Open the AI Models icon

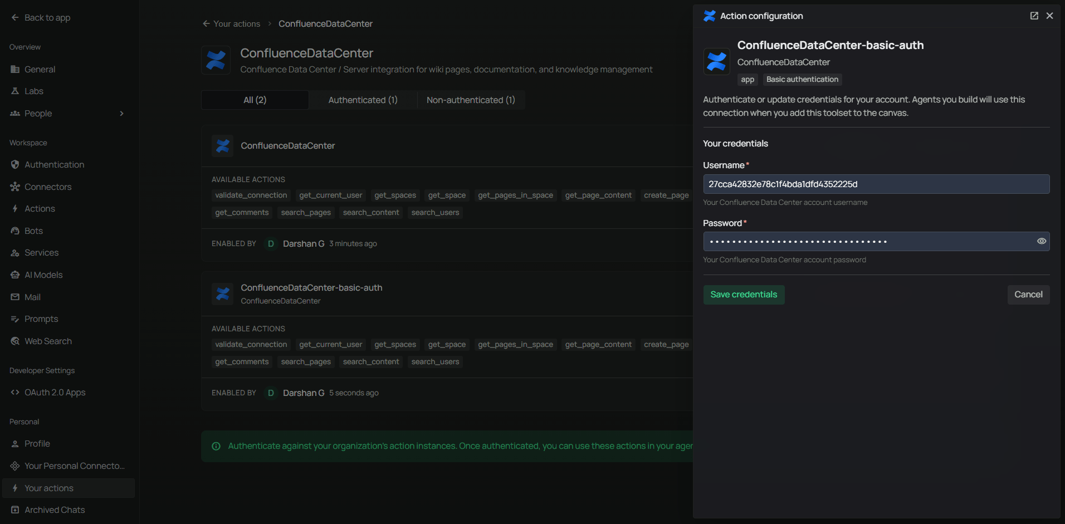coord(15,275)
